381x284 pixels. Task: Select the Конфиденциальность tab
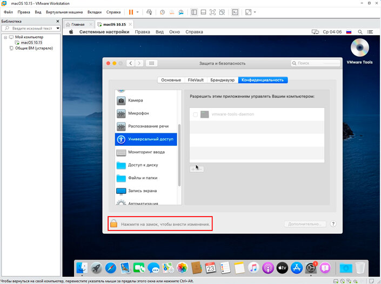point(263,80)
